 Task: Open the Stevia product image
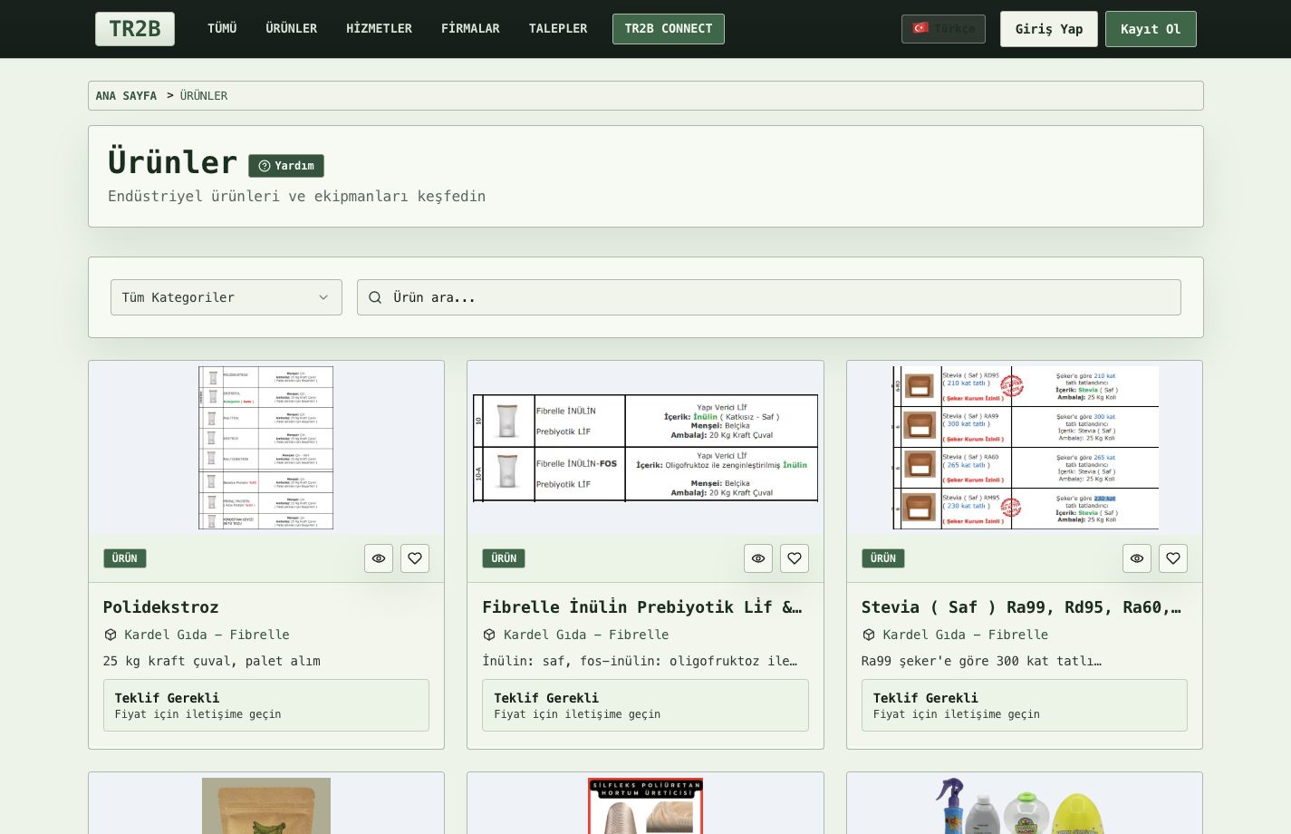pos(1025,448)
